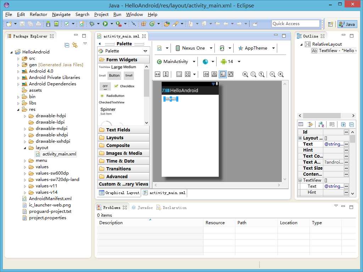363x272 pixels.
Task: Reset canvas zoom to 100%
Action: [x=262, y=74]
